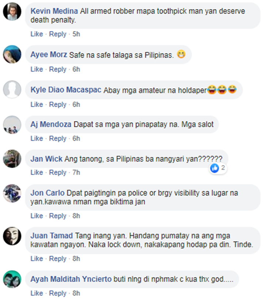This screenshot has height=302, width=277.
Task: Click Kyle Diao Macaspac's default avatar icon
Action: pos(12,90)
